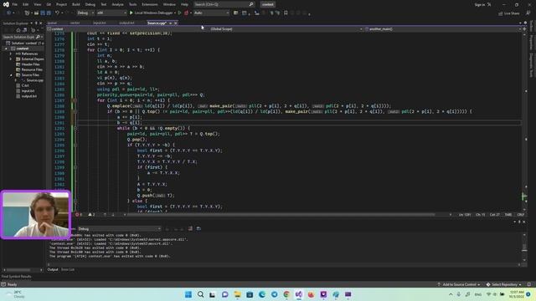This screenshot has height=301, width=536.
Task: Click the Live Share icon
Action: (x=501, y=13)
